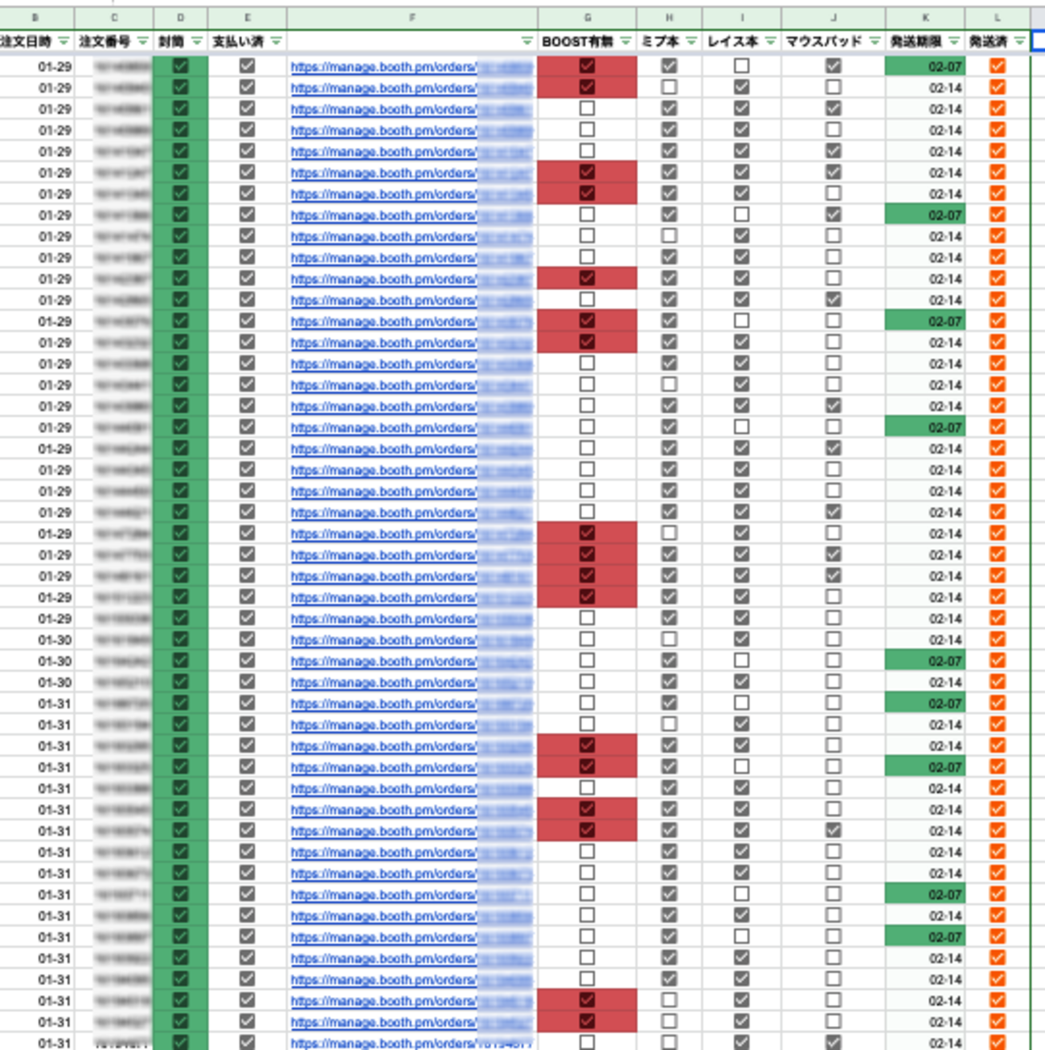The image size is (1045, 1050).
Task: Select column I by its letter header
Action: click(742, 18)
